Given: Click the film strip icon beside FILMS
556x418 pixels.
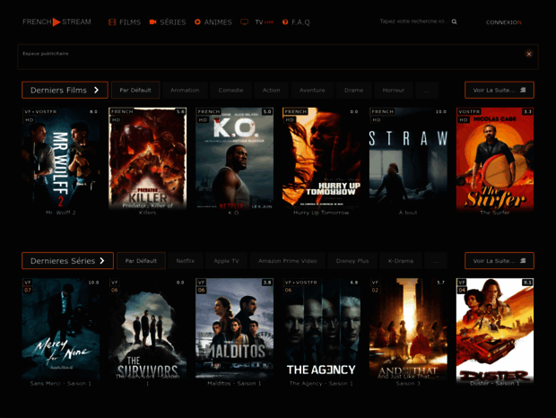Looking at the screenshot, I should (x=112, y=22).
